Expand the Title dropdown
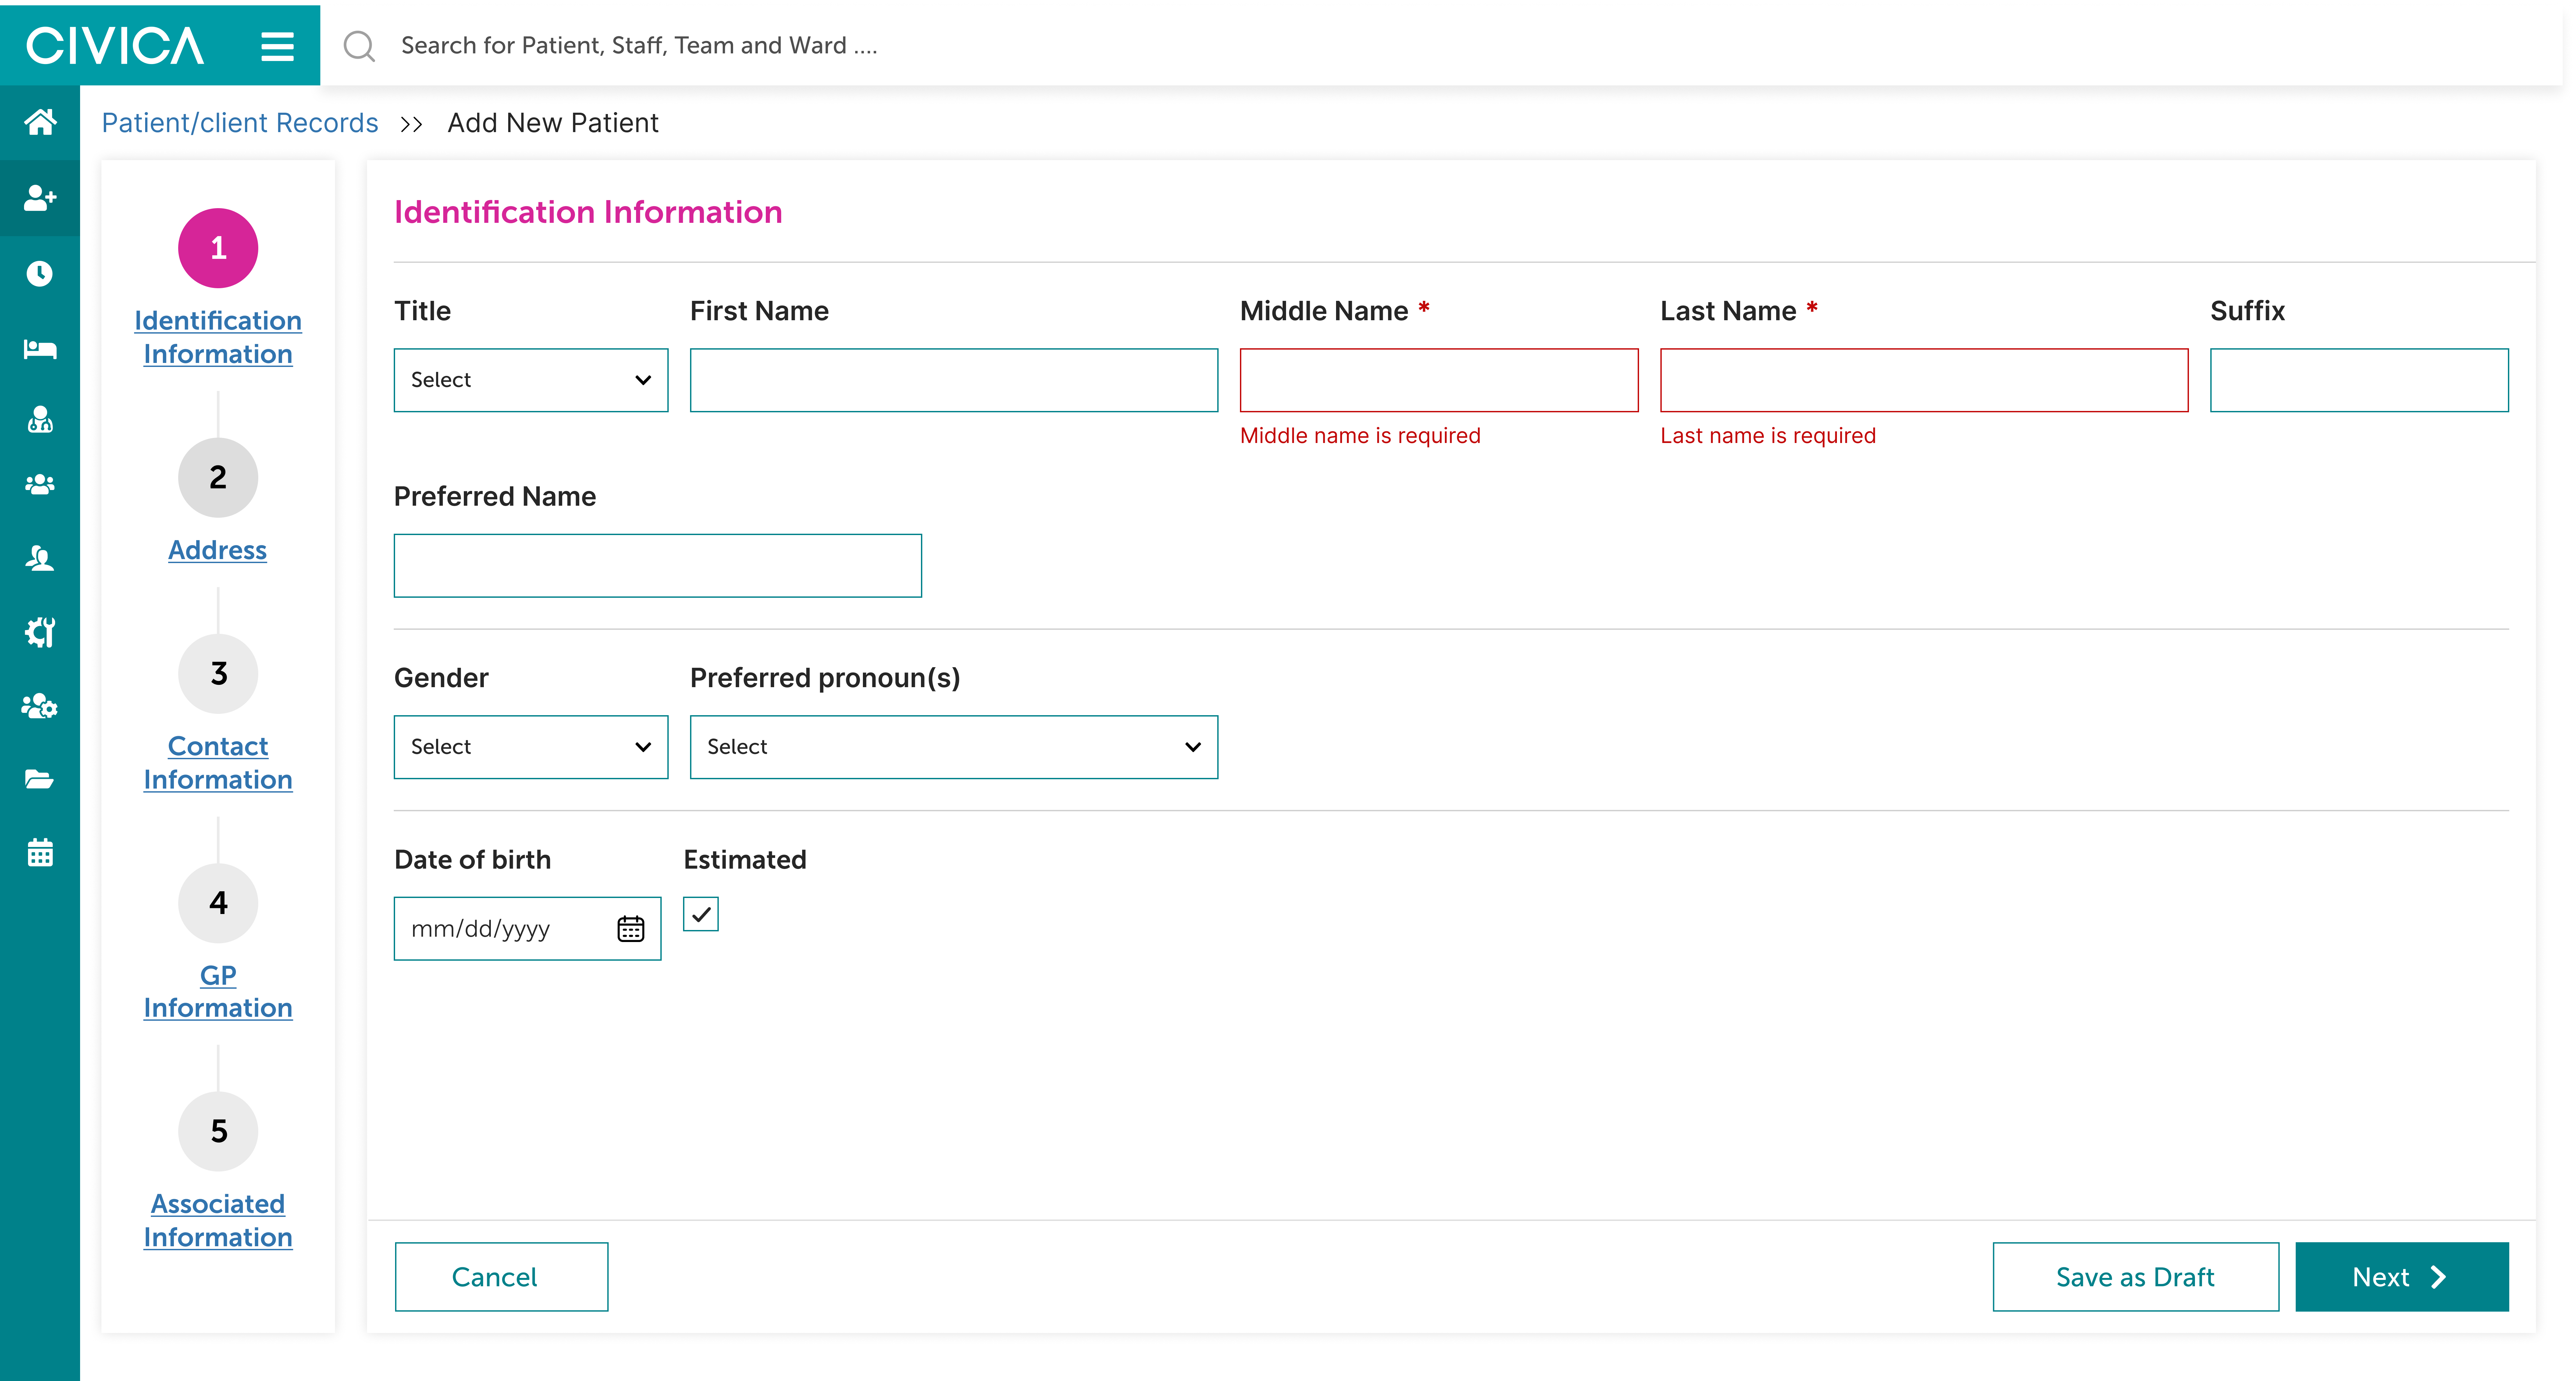The height and width of the screenshot is (1381, 2576). coord(531,380)
